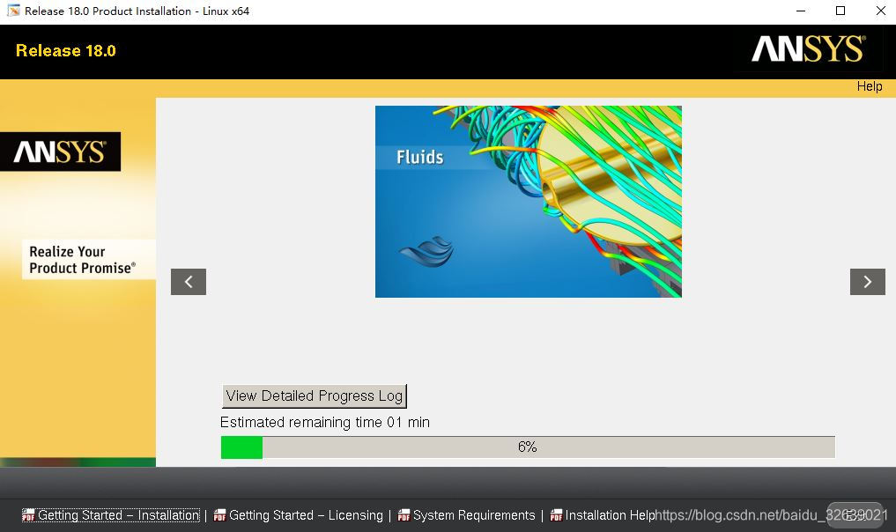Maximize the installer window
Viewport: 896px width, 532px height.
pyautogui.click(x=840, y=11)
